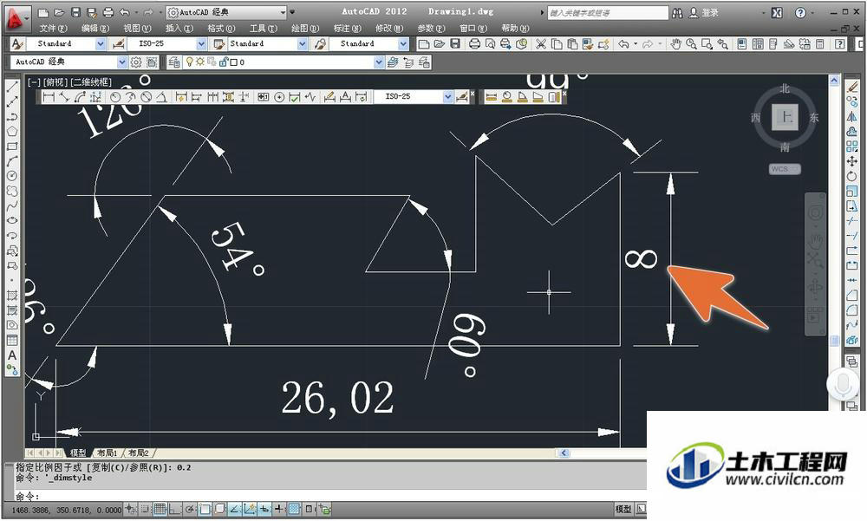Viewport: 867px width, 521px height.
Task: Select the Arc Length dimension tool
Action: (x=80, y=97)
